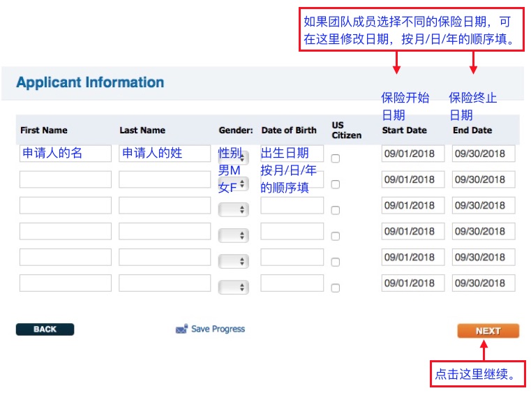Check the US Citizen box in last row
The image size is (531, 393).
(336, 288)
